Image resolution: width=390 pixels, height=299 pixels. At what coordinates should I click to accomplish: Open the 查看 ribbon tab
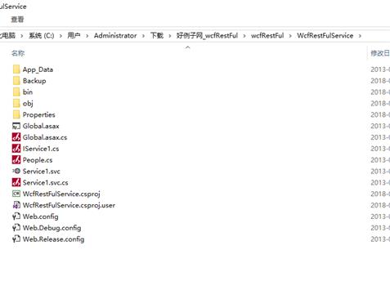point(17,20)
